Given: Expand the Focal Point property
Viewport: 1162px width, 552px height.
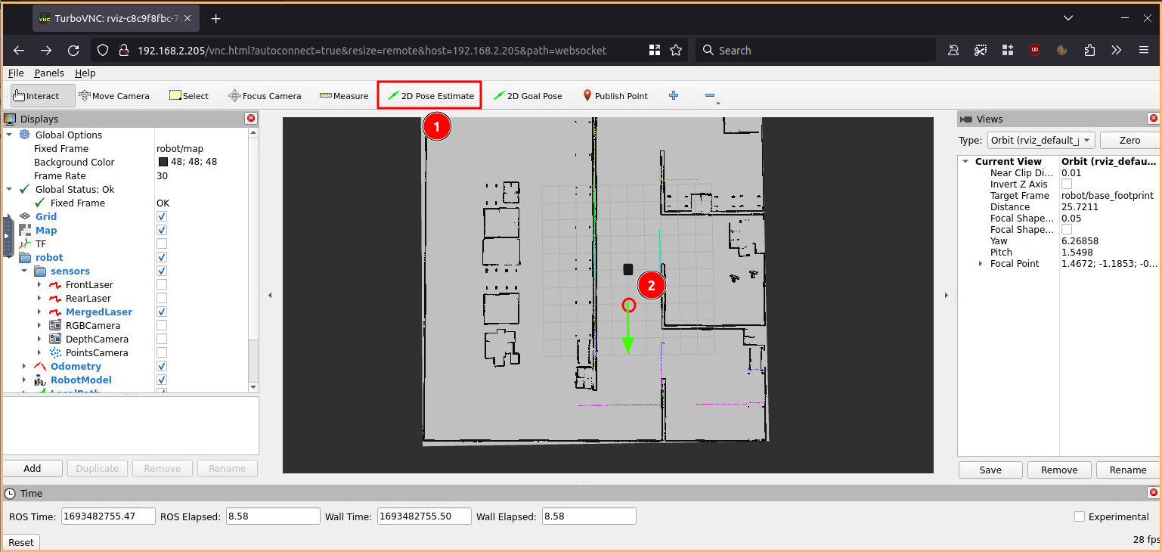Looking at the screenshot, I should pyautogui.click(x=981, y=263).
